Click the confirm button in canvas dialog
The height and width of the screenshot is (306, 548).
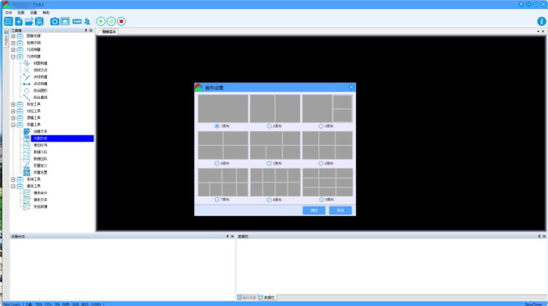click(314, 210)
